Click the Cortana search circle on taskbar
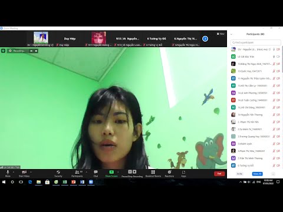This screenshot has height=212, width=283. click(x=12, y=182)
